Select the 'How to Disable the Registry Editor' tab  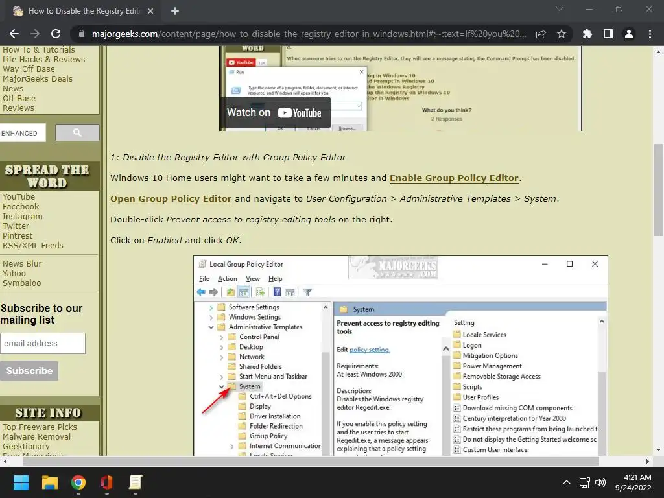click(x=84, y=11)
